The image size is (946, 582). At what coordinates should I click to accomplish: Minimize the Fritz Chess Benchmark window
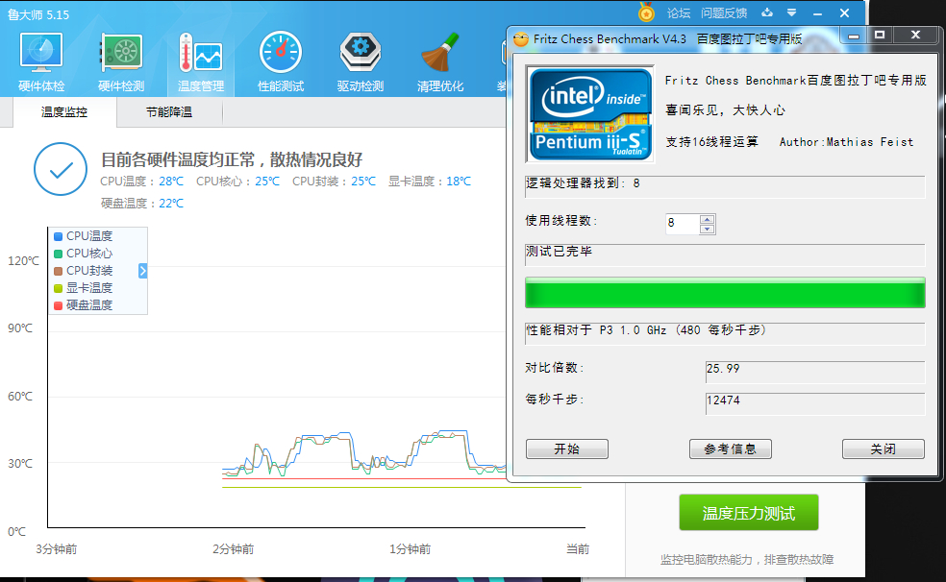tap(854, 36)
